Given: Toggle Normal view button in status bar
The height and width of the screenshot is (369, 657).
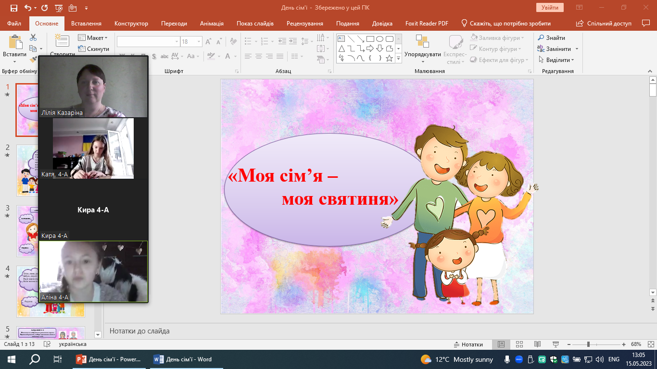Looking at the screenshot, I should pyautogui.click(x=501, y=344).
